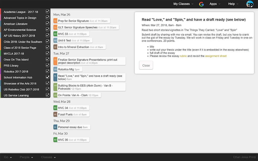258x161 pixels.
Task: Click the orange Co badge beside Prep for Senior Signature
Action: click(55, 21)
